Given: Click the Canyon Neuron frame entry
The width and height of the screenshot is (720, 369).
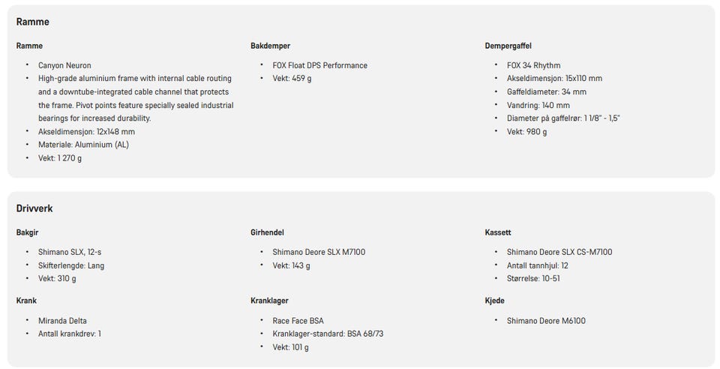Looking at the screenshot, I should [x=64, y=65].
